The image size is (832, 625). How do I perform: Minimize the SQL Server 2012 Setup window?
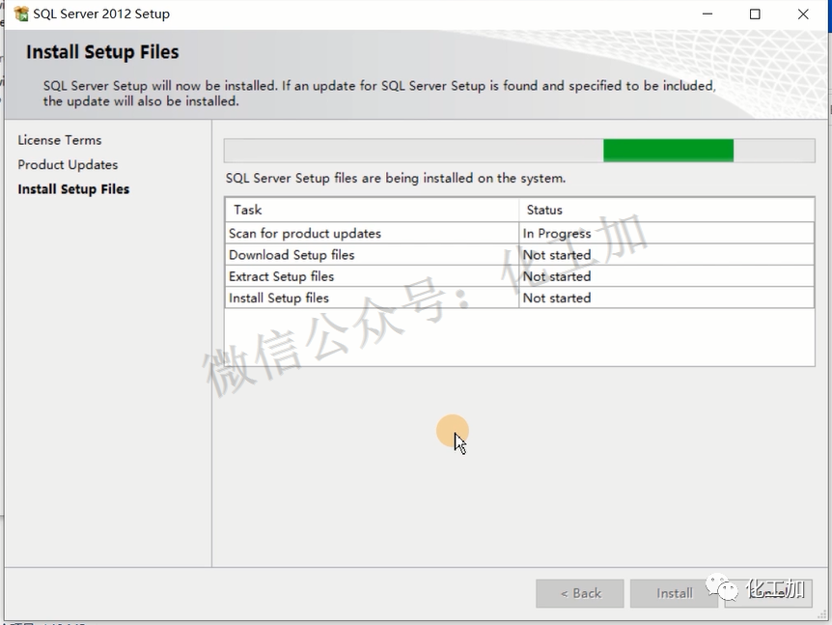tap(707, 14)
